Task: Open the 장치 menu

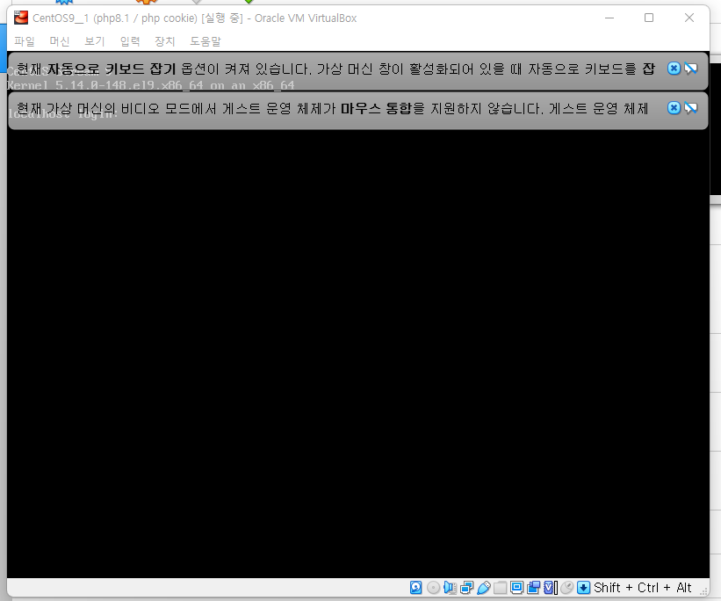Action: (x=164, y=41)
